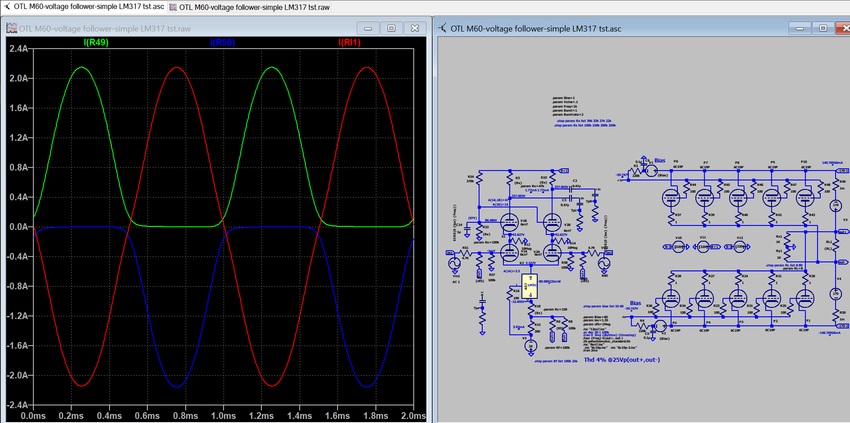The image size is (850, 423).
Task: Select the R60 signal source near IN2
Action: pos(604,263)
